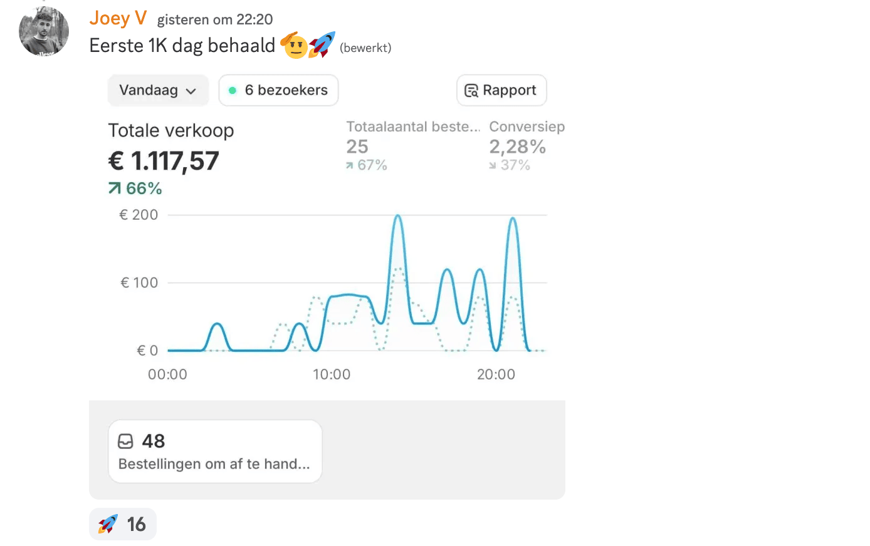Click the inbox icon beside 48
870x546 pixels.
[126, 441]
